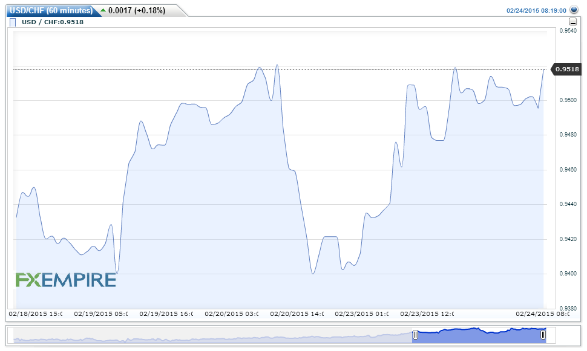Viewport: 587px width, 351px height.
Task: Click the 02/18/2015 15:0 x-axis label
Action: coord(36,314)
